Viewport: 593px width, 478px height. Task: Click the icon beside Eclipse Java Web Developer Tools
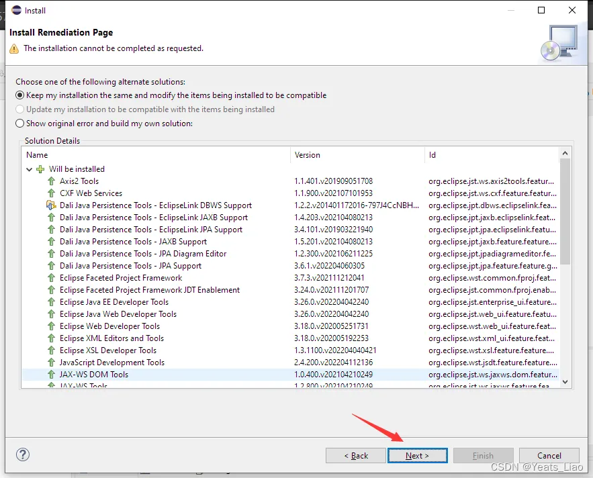pyautogui.click(x=51, y=314)
